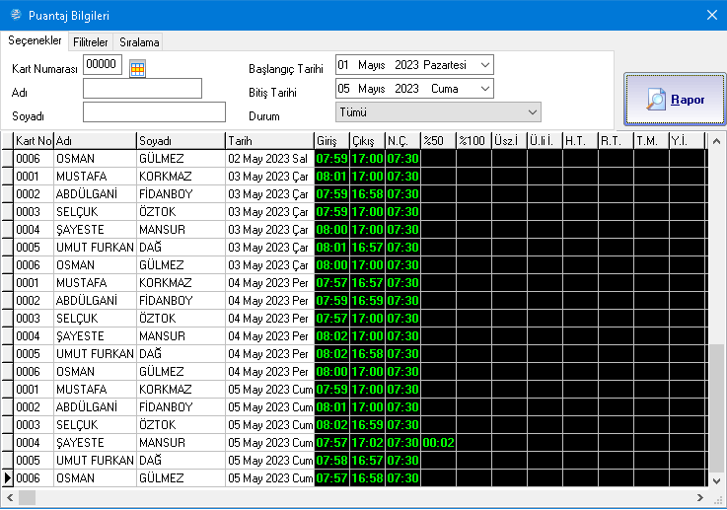Focus the Adı text field
Viewport: 727px width, 510px height.
pos(142,89)
